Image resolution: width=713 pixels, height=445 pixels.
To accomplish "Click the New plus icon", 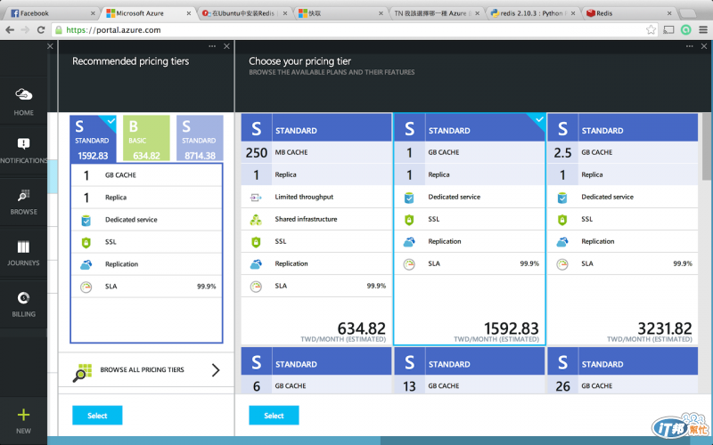I will point(24,415).
